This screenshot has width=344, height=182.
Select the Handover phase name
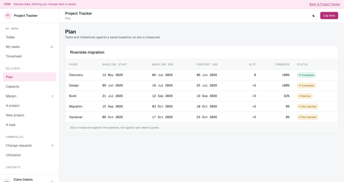click(x=76, y=117)
